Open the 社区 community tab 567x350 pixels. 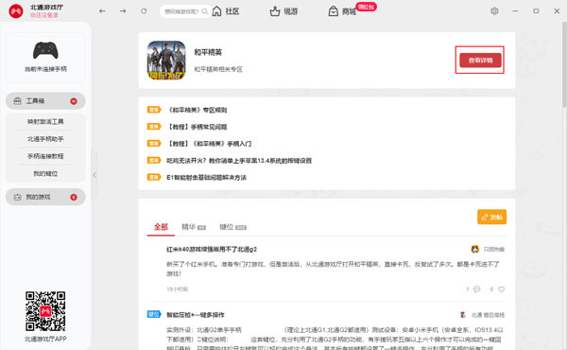point(226,11)
